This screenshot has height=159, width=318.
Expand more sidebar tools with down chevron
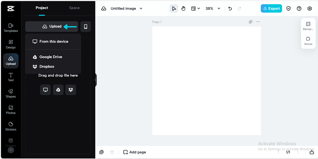11,150
